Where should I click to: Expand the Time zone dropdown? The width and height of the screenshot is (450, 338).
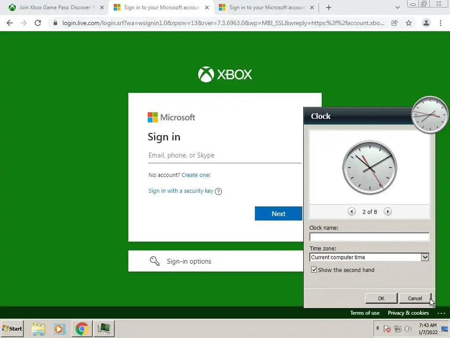[x=425, y=257]
